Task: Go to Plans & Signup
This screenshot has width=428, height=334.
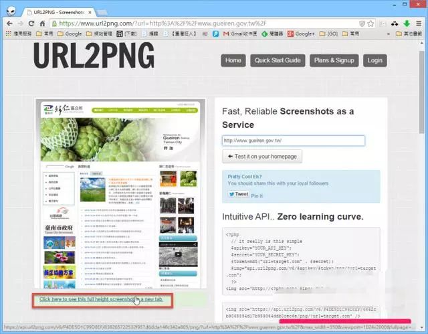Action: click(334, 60)
